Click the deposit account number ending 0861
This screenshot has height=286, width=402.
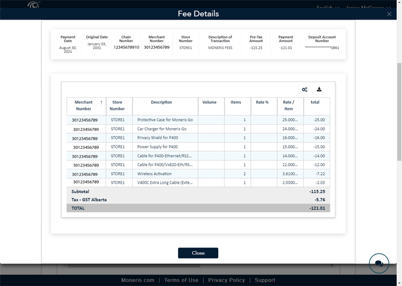[x=322, y=48]
